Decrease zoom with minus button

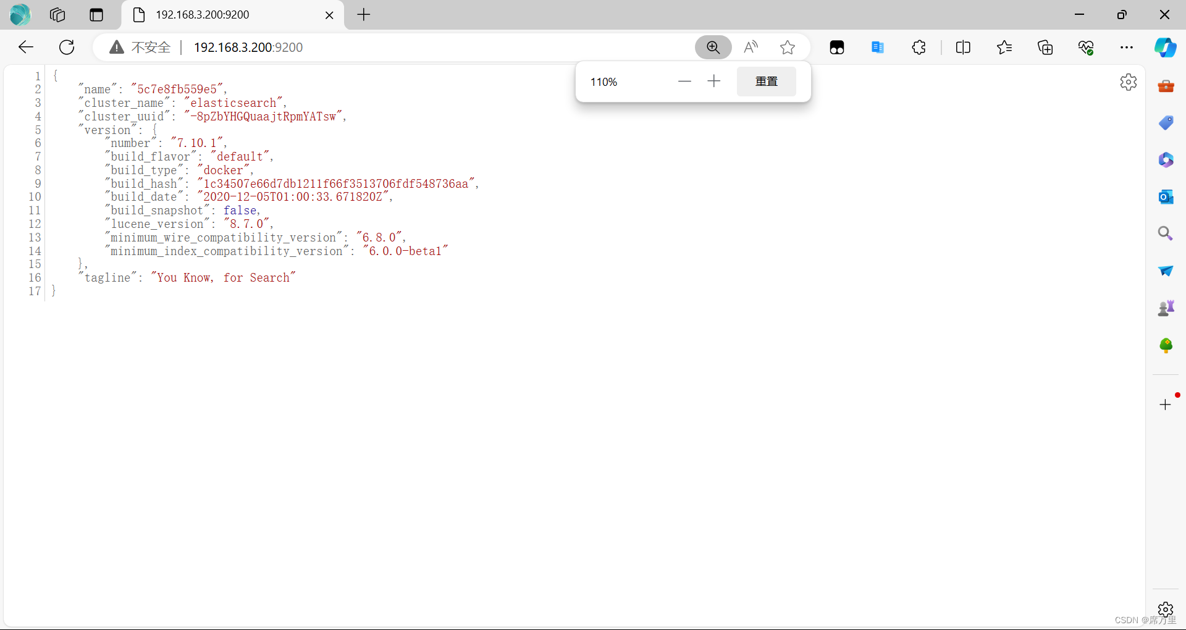coord(684,82)
